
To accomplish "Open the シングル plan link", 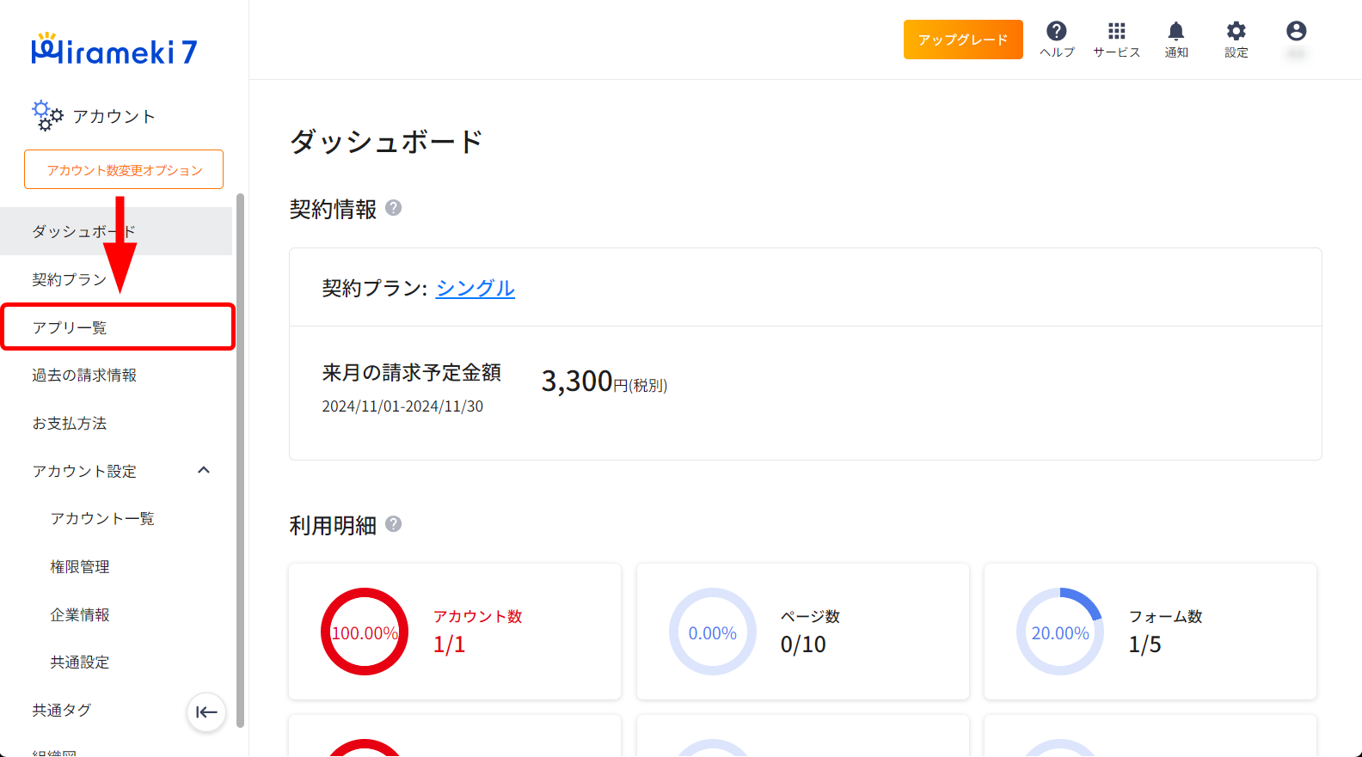I will click(475, 289).
